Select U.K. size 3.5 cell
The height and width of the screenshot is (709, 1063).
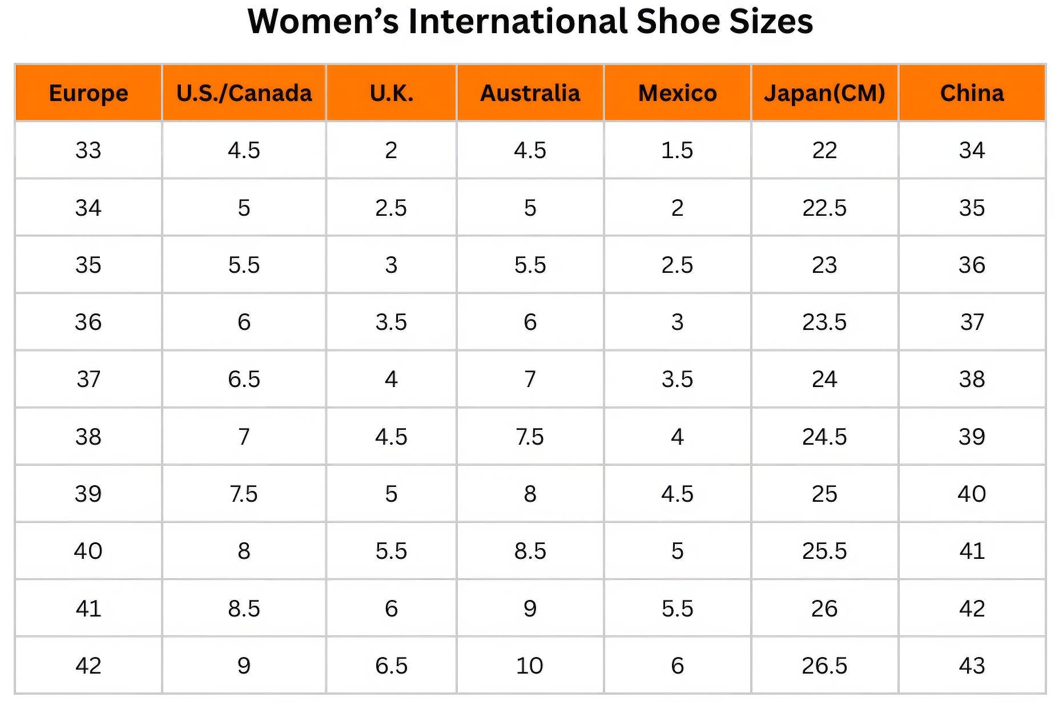click(x=391, y=322)
